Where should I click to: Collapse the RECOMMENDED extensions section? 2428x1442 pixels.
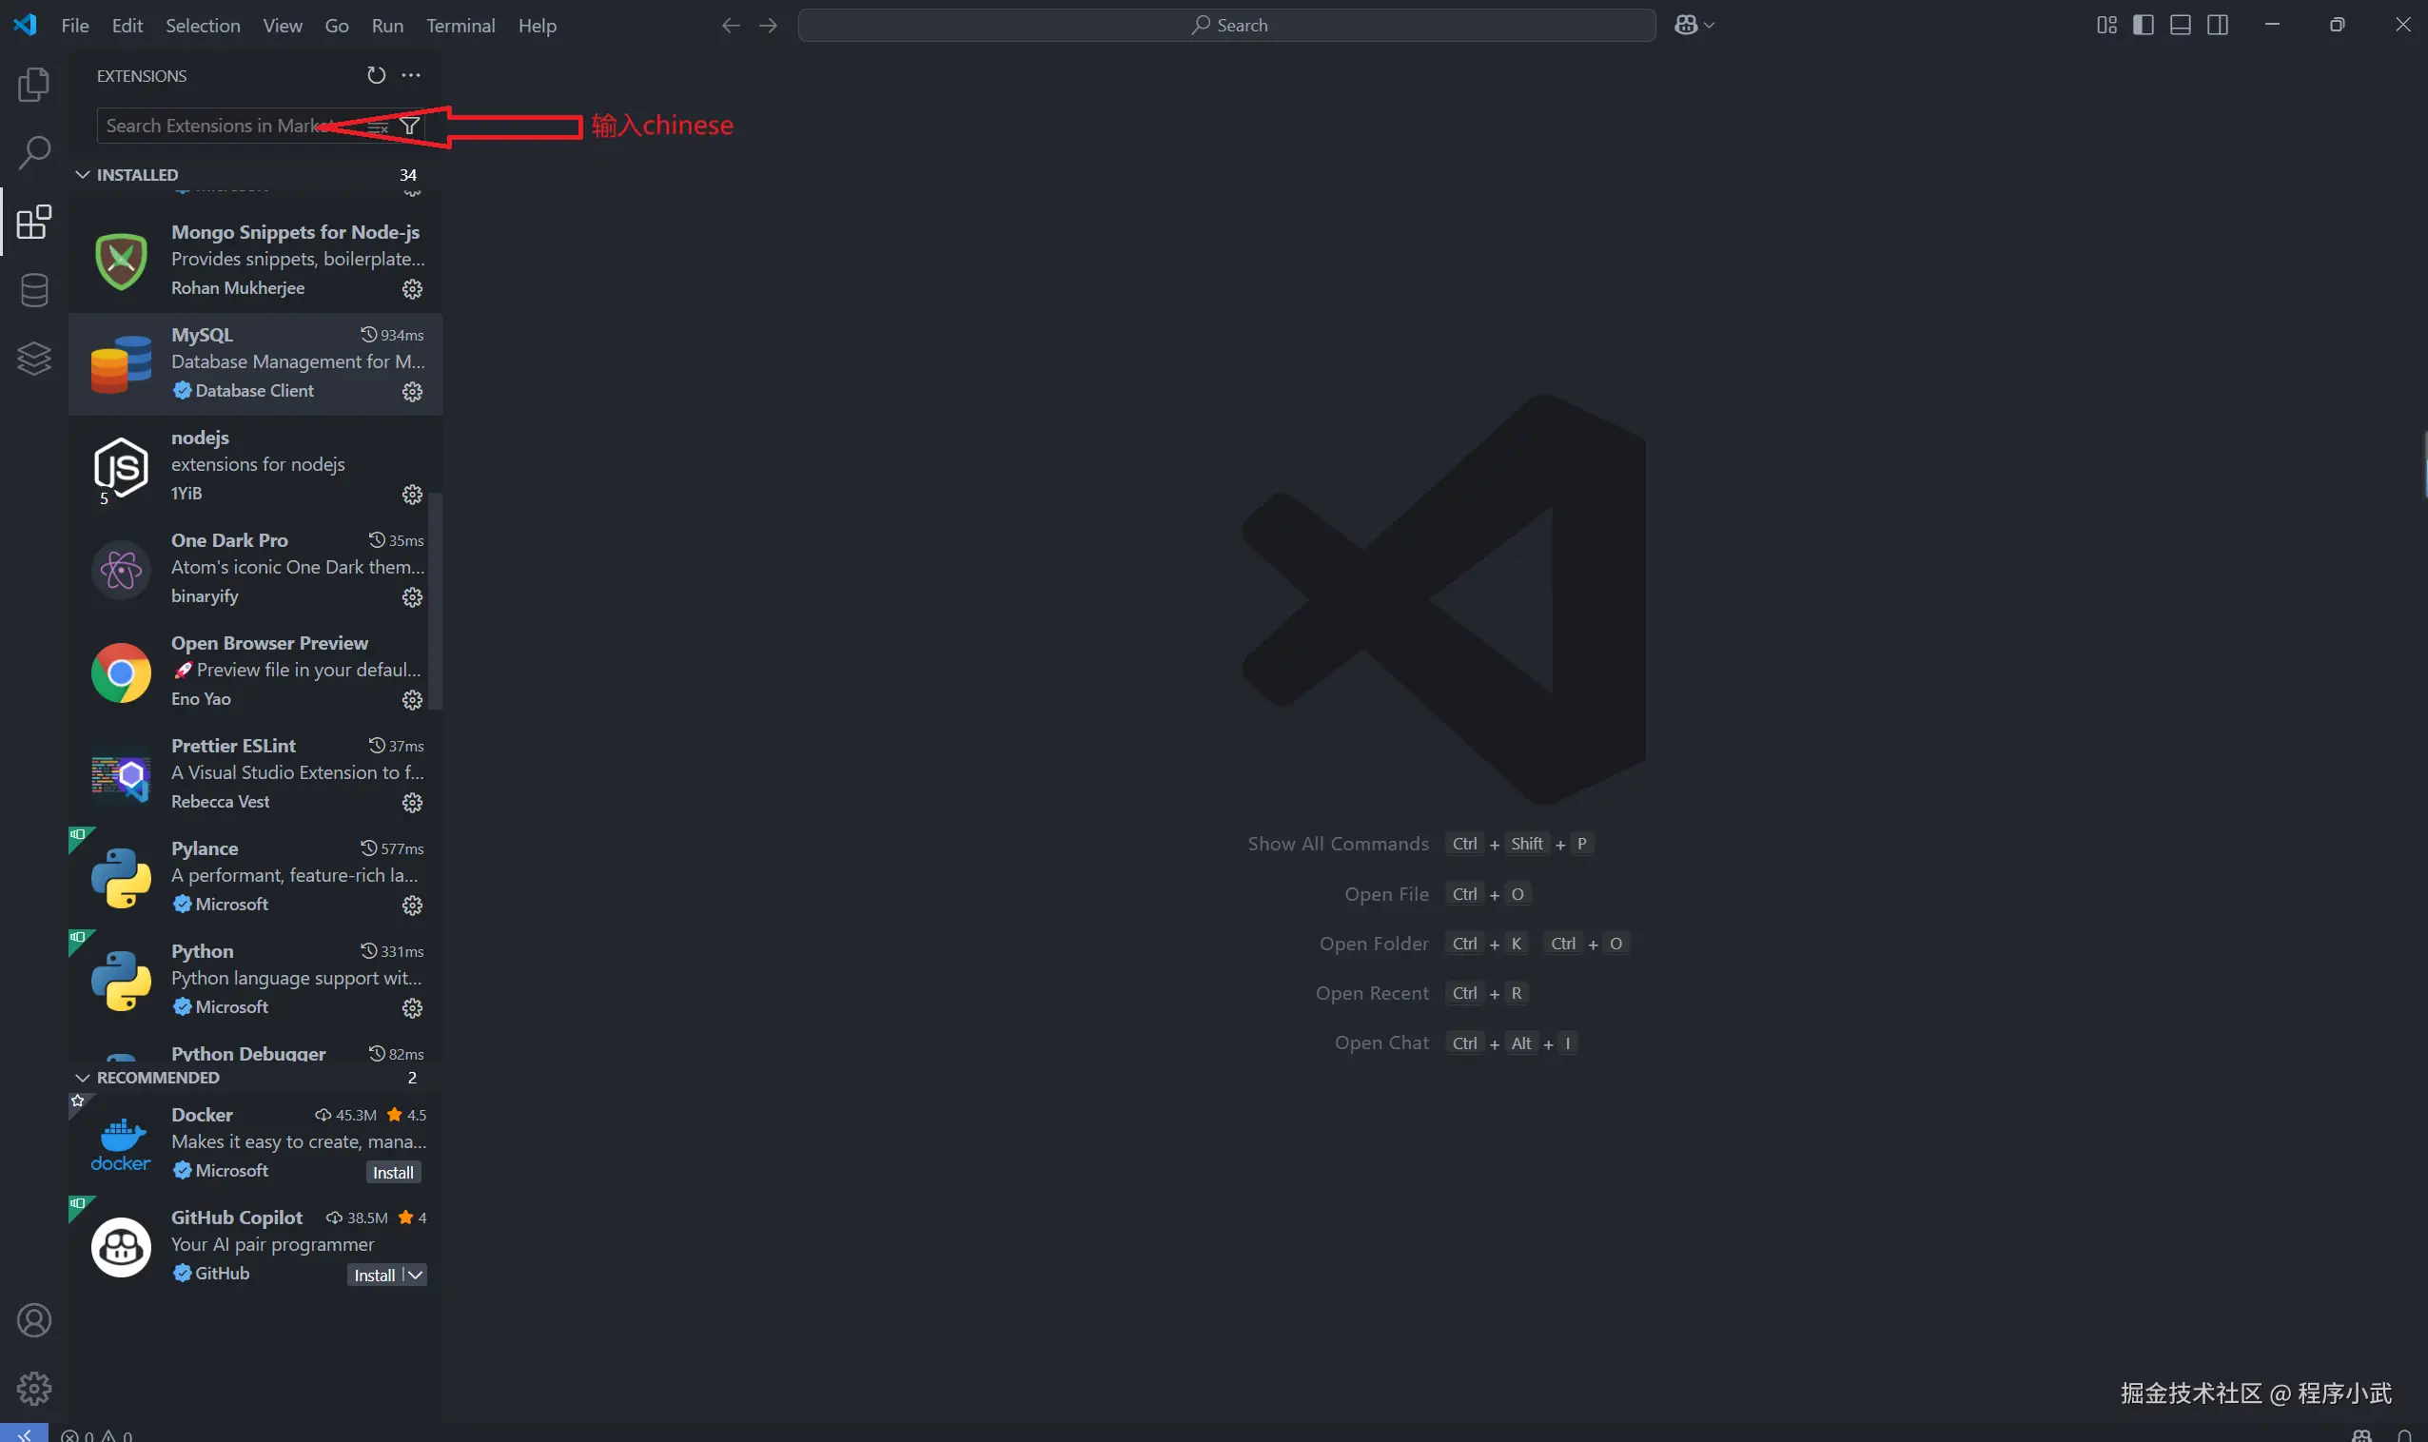tap(84, 1078)
